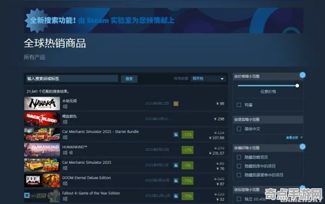
Task: Click the -75% discount badge for DOOM Eternal
Action: tap(188, 181)
